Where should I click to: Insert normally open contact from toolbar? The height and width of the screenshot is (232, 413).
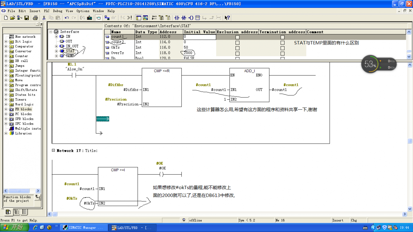tap(177, 18)
